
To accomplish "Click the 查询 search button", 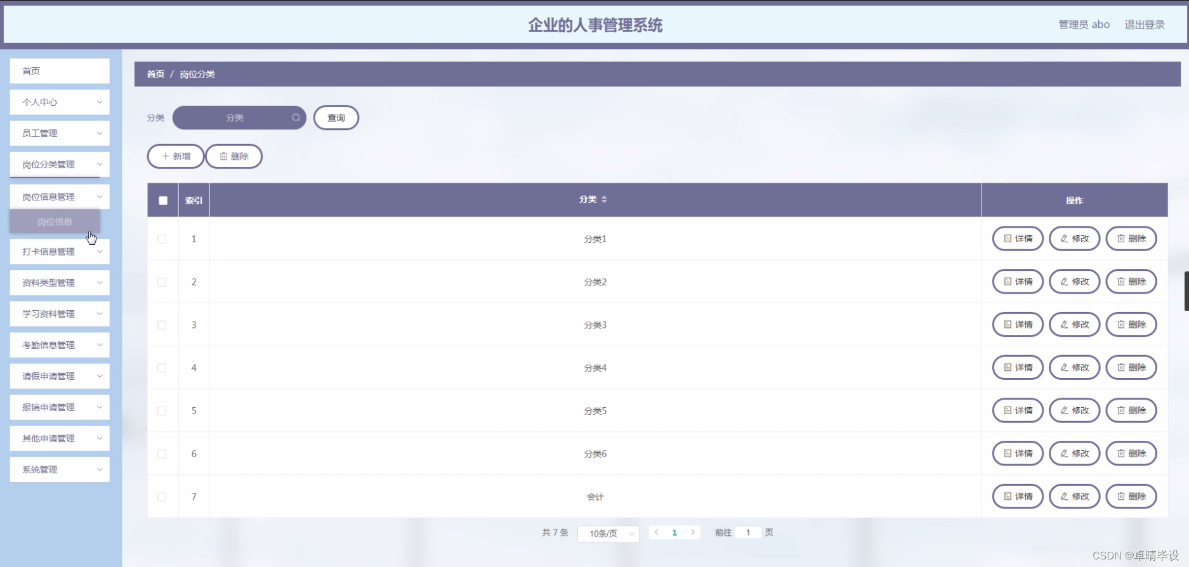I will coord(336,118).
